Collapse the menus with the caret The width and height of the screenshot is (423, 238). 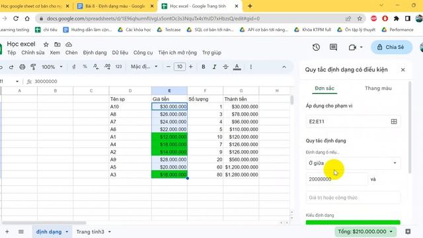(x=284, y=67)
